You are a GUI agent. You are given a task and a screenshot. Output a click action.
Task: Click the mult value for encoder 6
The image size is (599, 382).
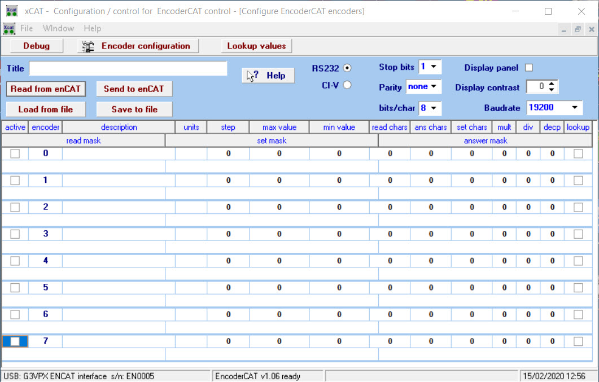pos(504,314)
